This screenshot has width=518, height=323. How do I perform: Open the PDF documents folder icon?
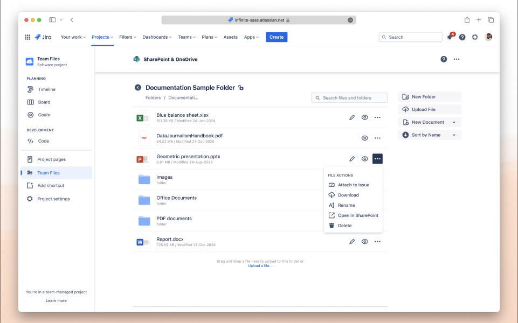click(x=144, y=221)
